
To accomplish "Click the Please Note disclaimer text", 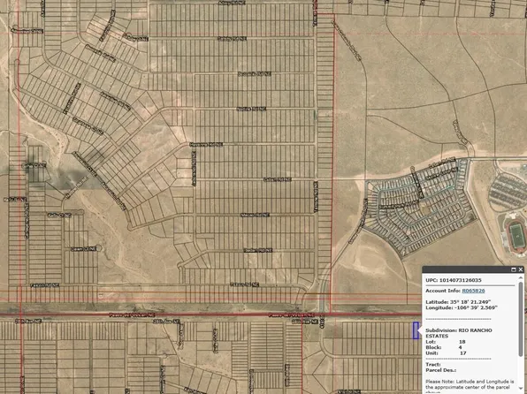I will pyautogui.click(x=470, y=387).
